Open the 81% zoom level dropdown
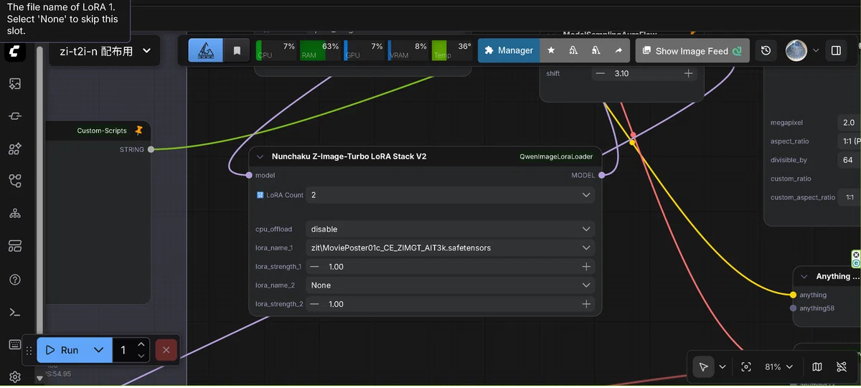This screenshot has height=388, width=861. pyautogui.click(x=779, y=366)
